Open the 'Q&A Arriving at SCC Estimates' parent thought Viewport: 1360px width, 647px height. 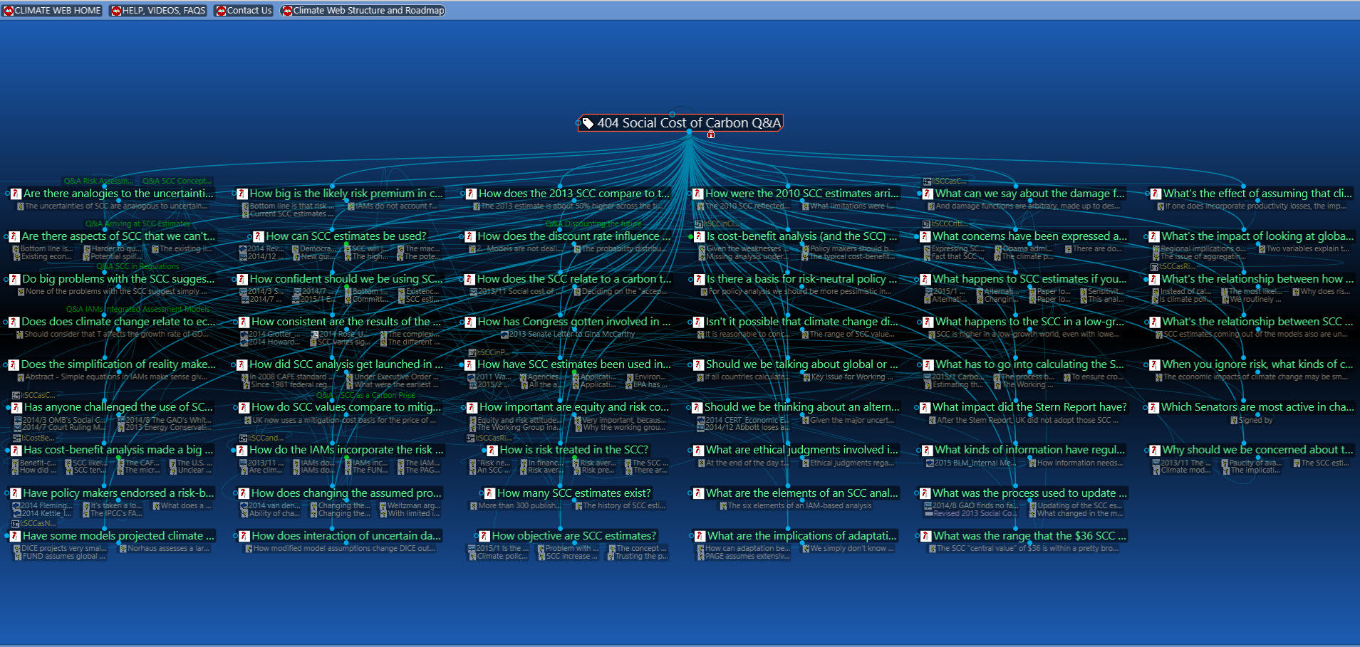tap(138, 223)
